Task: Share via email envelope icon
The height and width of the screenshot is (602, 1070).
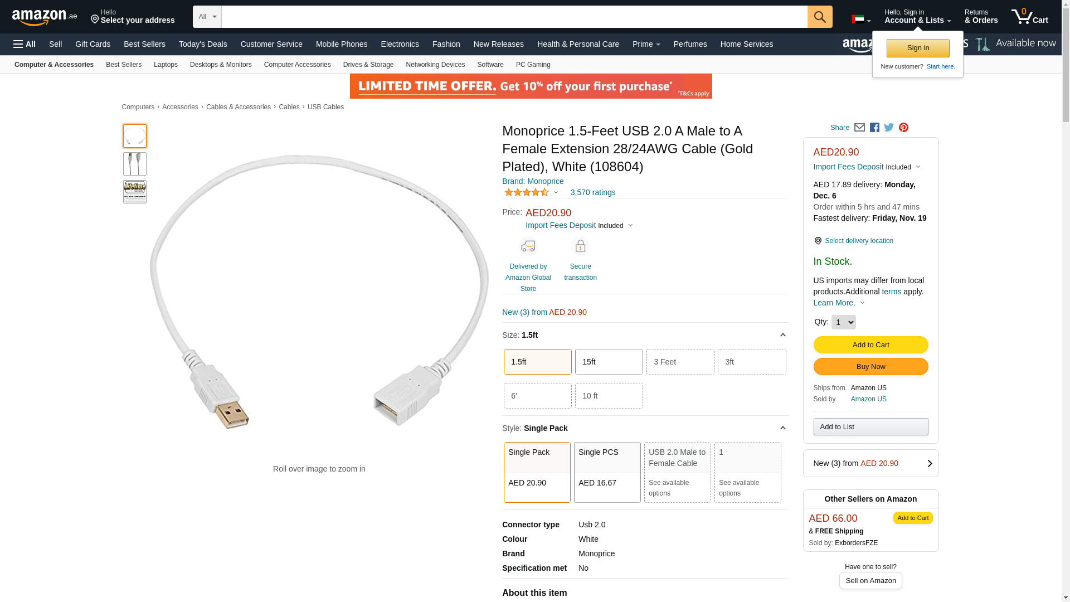Action: click(859, 128)
